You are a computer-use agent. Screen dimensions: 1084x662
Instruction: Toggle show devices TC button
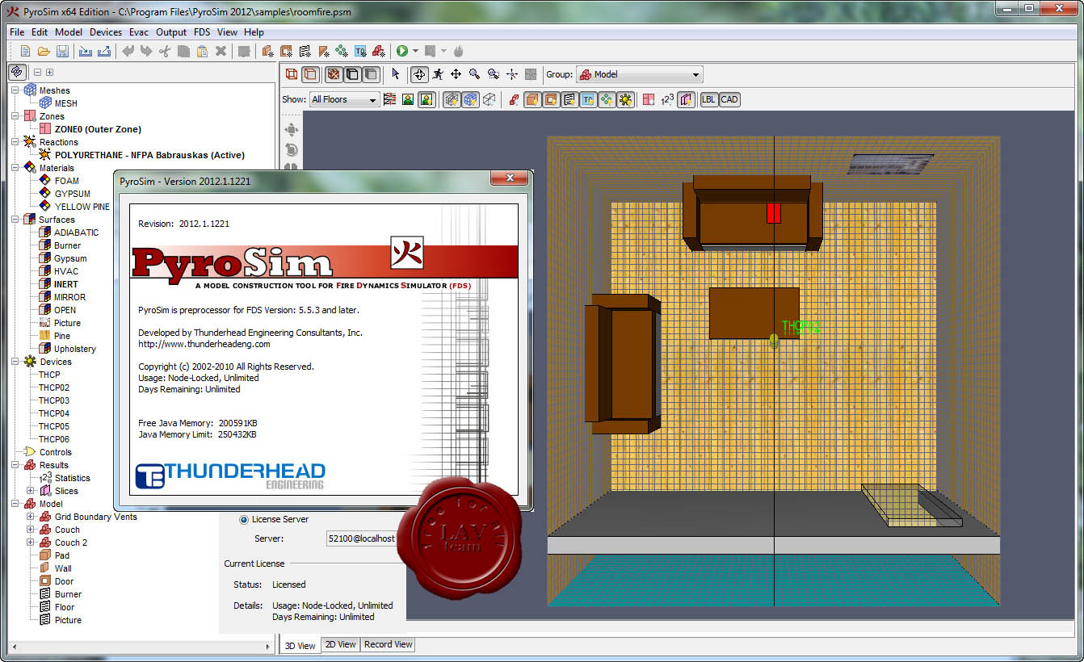[x=588, y=99]
